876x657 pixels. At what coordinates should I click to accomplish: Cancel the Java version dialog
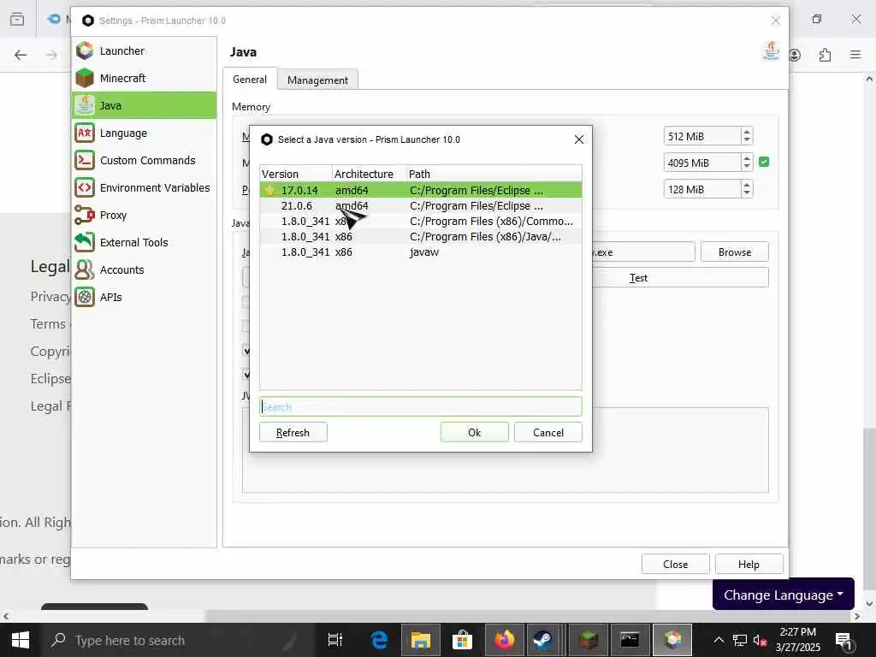548,432
